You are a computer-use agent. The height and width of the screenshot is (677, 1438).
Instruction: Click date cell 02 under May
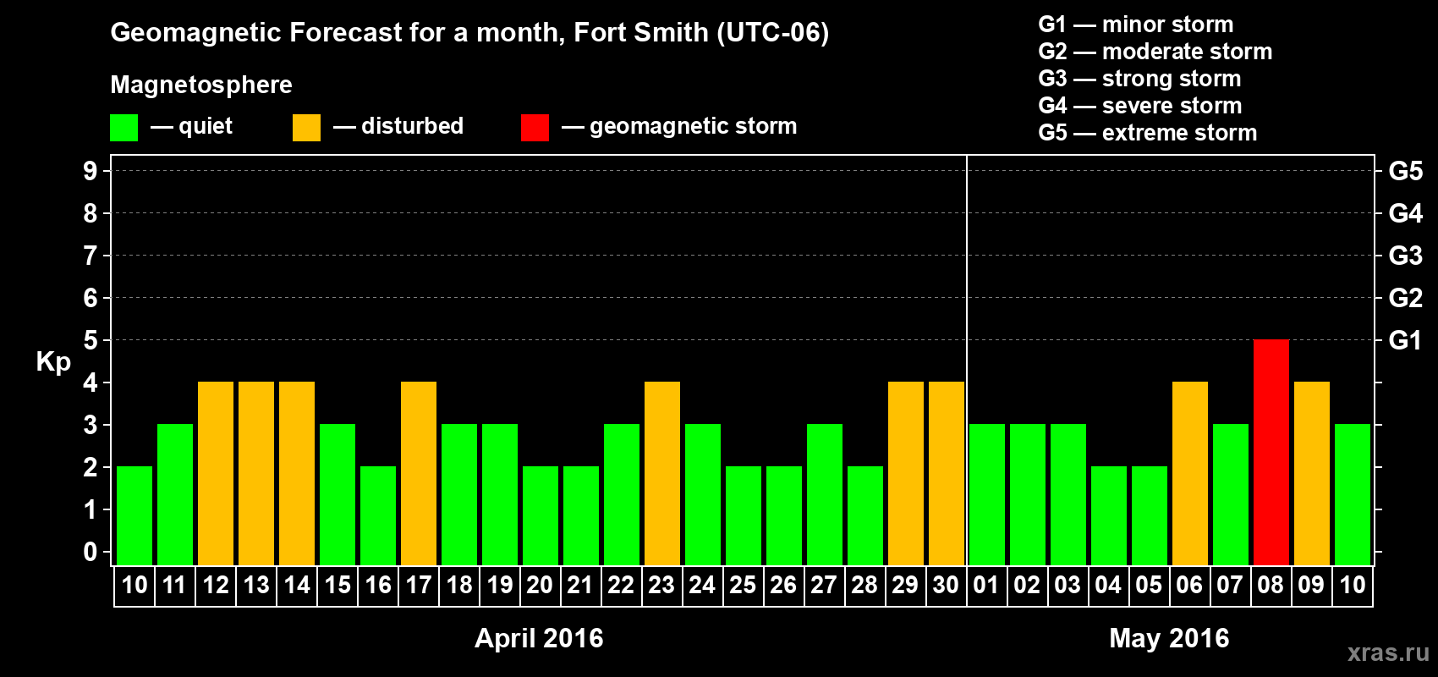(x=1028, y=586)
